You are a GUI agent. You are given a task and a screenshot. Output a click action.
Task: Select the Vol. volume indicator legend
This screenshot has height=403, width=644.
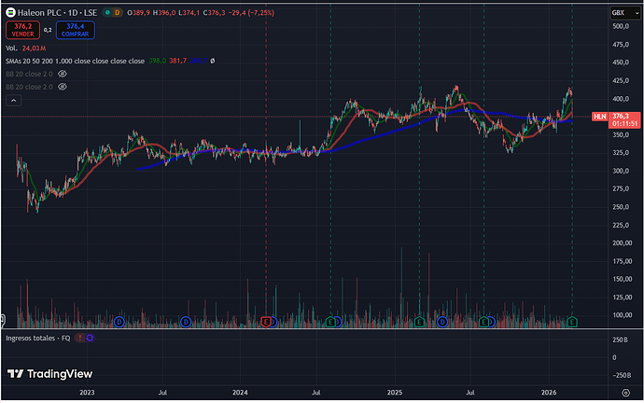pos(11,48)
